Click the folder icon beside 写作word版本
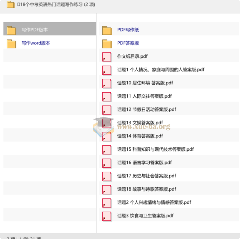 (11, 43)
